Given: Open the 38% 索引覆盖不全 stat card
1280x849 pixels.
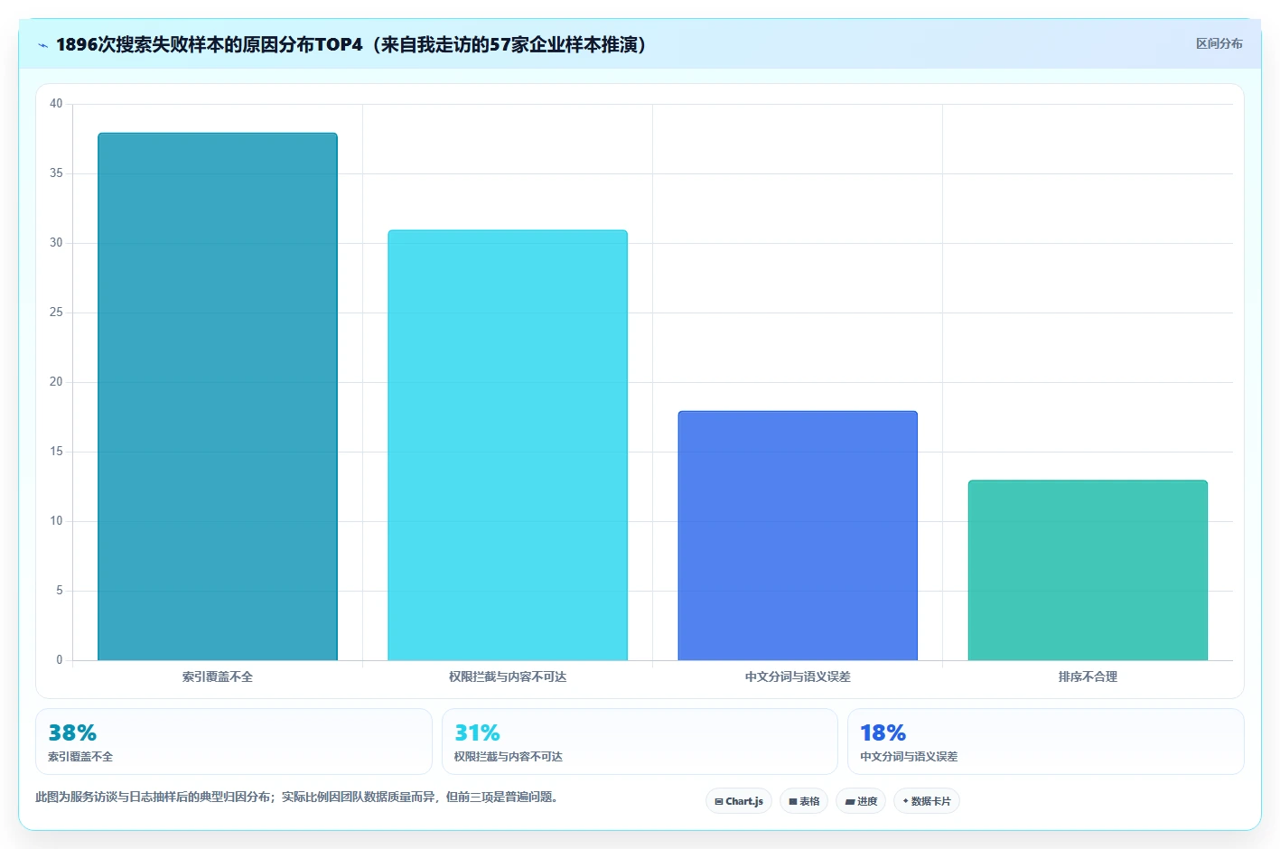Looking at the screenshot, I should 234,742.
